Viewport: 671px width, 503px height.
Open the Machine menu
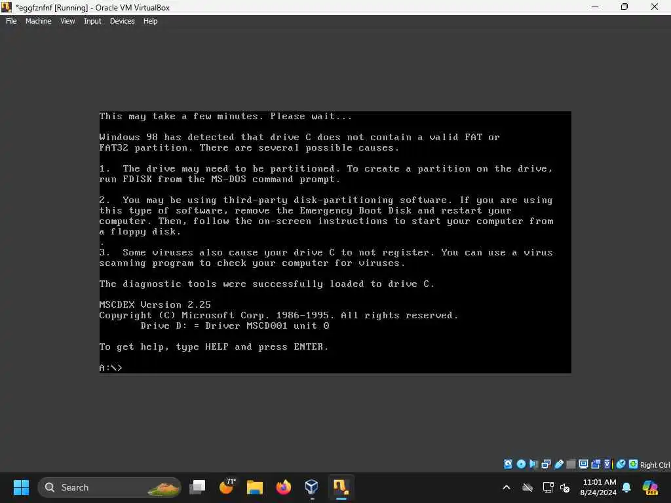pos(39,21)
